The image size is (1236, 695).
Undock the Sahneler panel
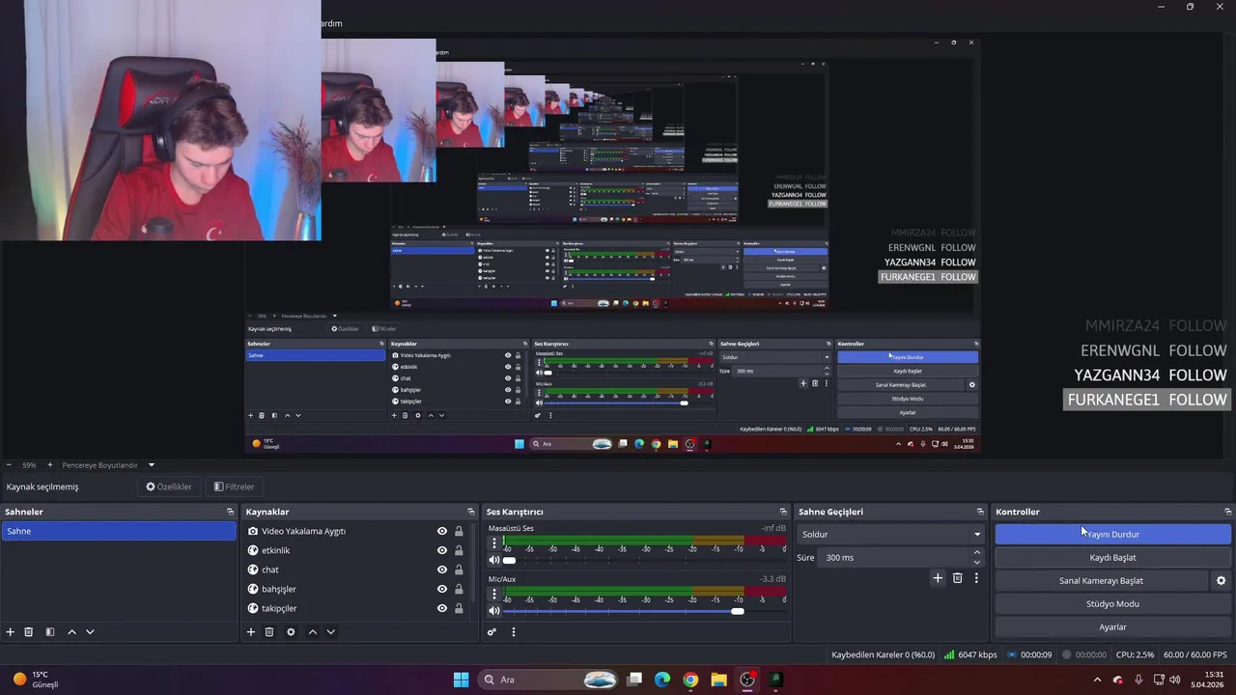230,512
